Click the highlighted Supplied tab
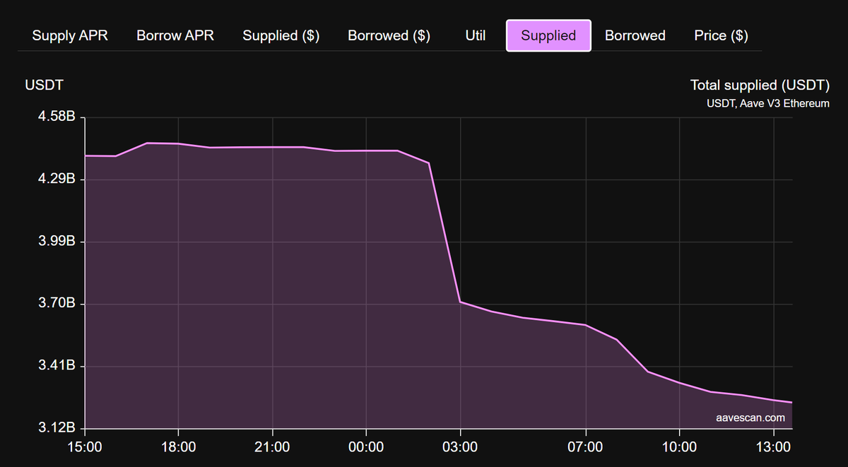 tap(548, 35)
